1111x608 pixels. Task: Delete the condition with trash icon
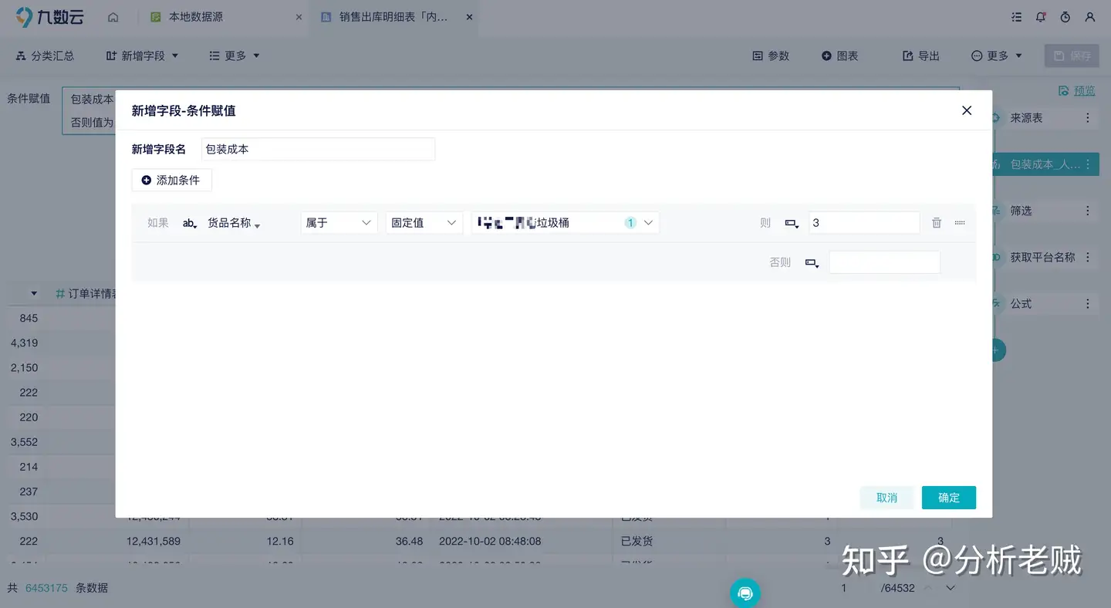(937, 222)
